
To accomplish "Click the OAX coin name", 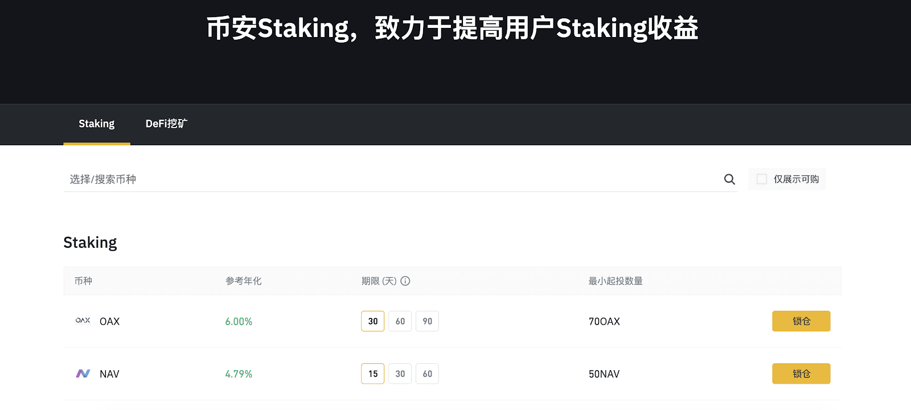I will point(110,321).
